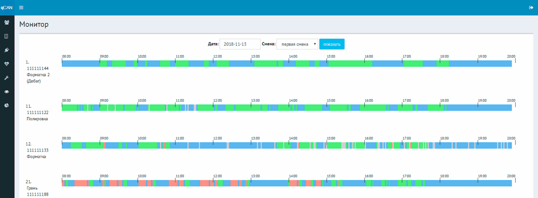
Task: Click the Форматка 2 machine name
Action: (x=38, y=75)
